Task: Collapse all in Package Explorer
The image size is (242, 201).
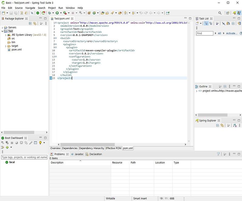Action: (30, 23)
